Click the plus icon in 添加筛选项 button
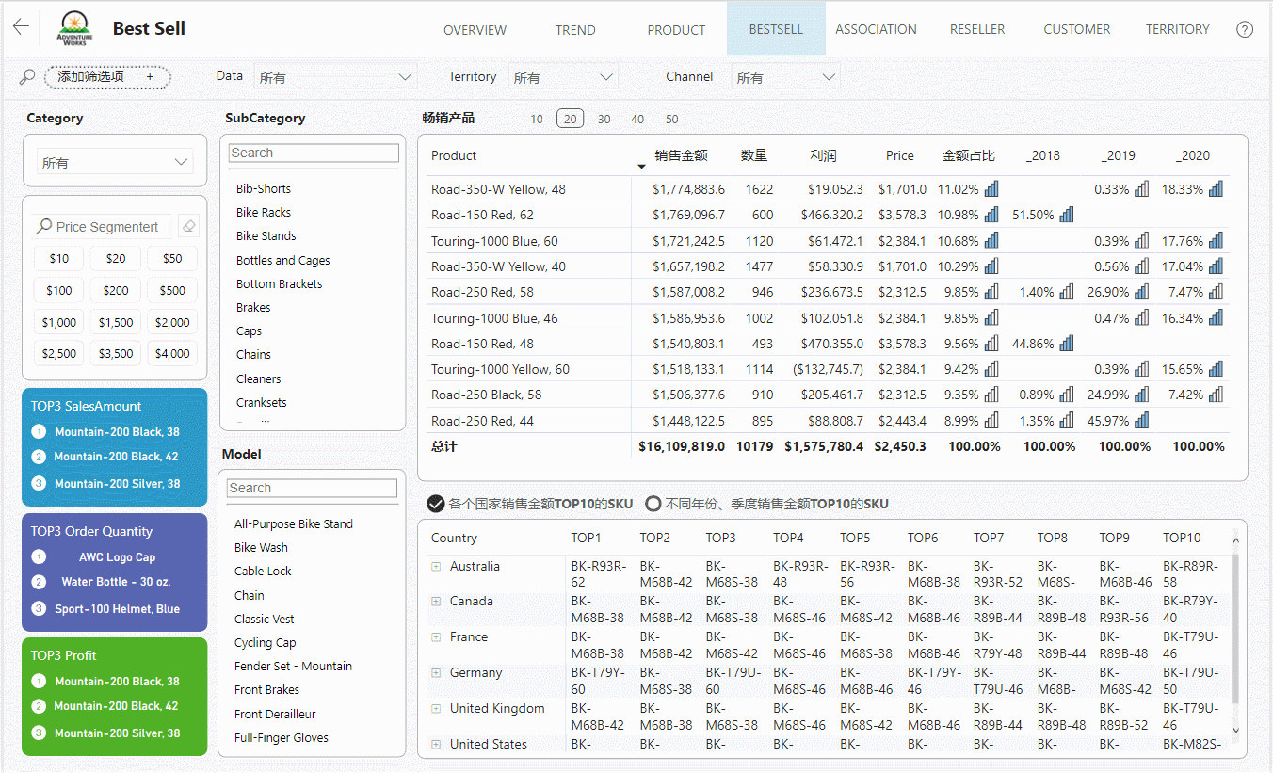Screen dimensions: 1273x773 click(149, 77)
